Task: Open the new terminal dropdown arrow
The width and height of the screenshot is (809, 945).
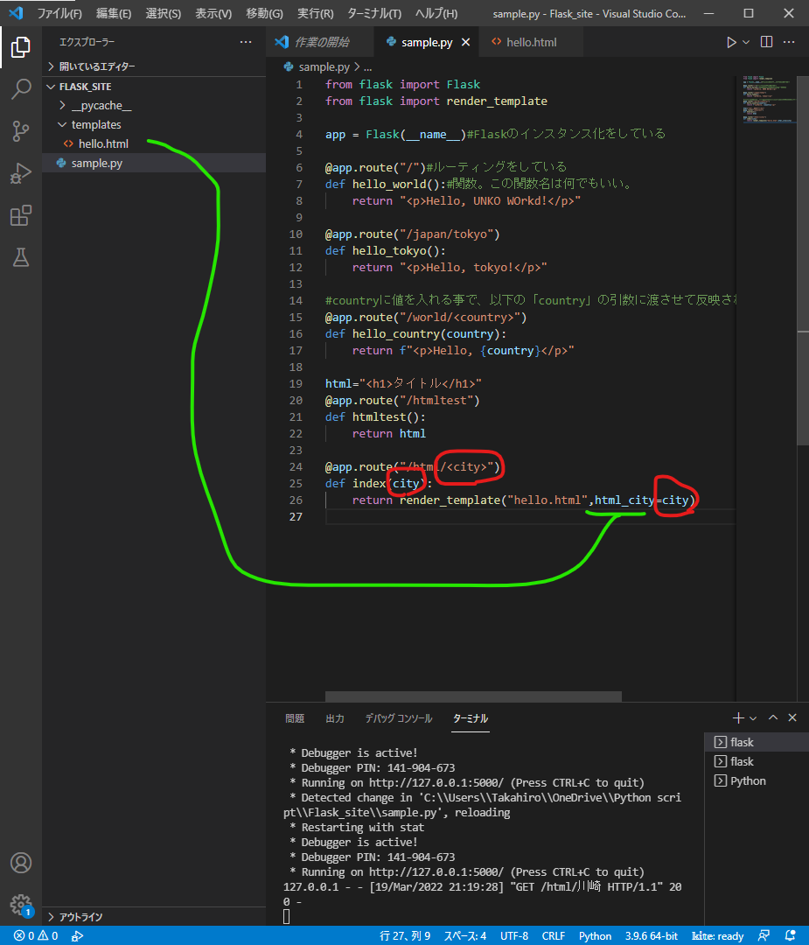Action: (x=753, y=718)
